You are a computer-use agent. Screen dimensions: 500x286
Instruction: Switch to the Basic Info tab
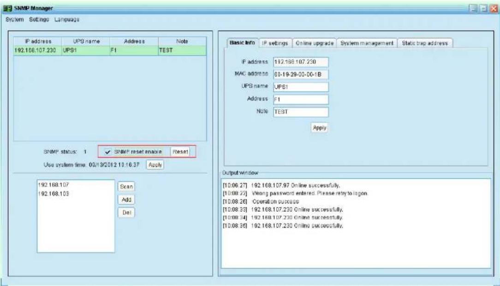(242, 43)
